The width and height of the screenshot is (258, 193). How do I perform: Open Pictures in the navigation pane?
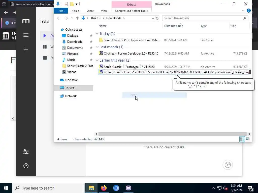pyautogui.click(x=72, y=54)
